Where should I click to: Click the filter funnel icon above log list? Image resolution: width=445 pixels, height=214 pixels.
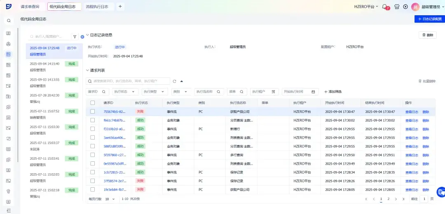(75, 37)
